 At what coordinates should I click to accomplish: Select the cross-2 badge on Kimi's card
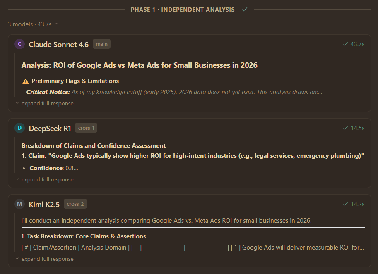(x=75, y=203)
